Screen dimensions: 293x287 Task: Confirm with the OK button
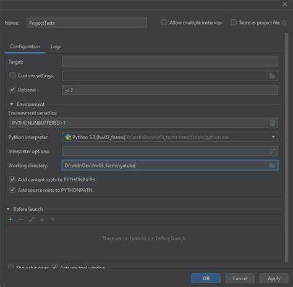pos(206,278)
